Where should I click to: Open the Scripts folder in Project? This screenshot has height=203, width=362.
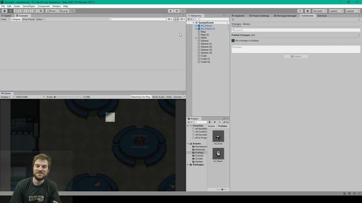tap(199, 158)
